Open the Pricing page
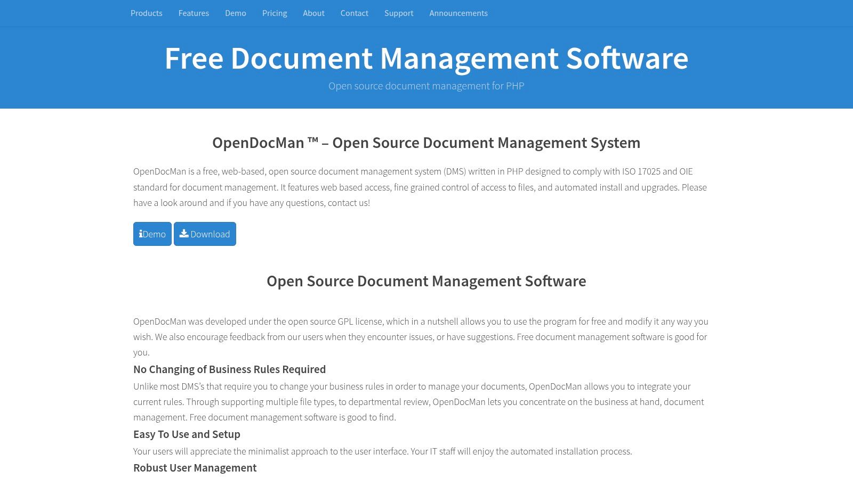Viewport: 853px width, 479px height. [x=274, y=13]
